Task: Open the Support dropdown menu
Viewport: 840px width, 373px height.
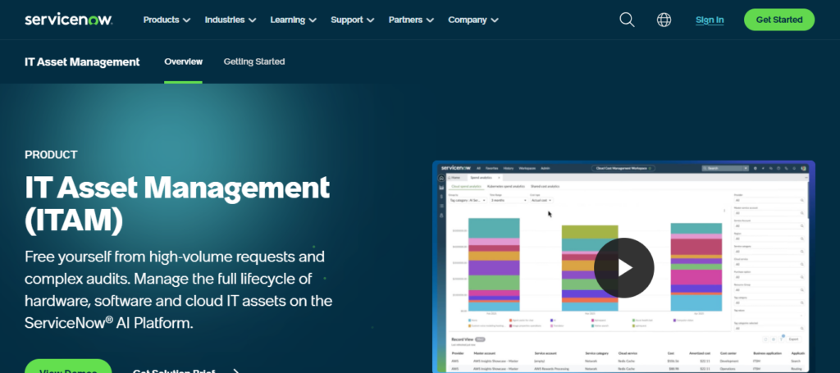Action: (353, 20)
